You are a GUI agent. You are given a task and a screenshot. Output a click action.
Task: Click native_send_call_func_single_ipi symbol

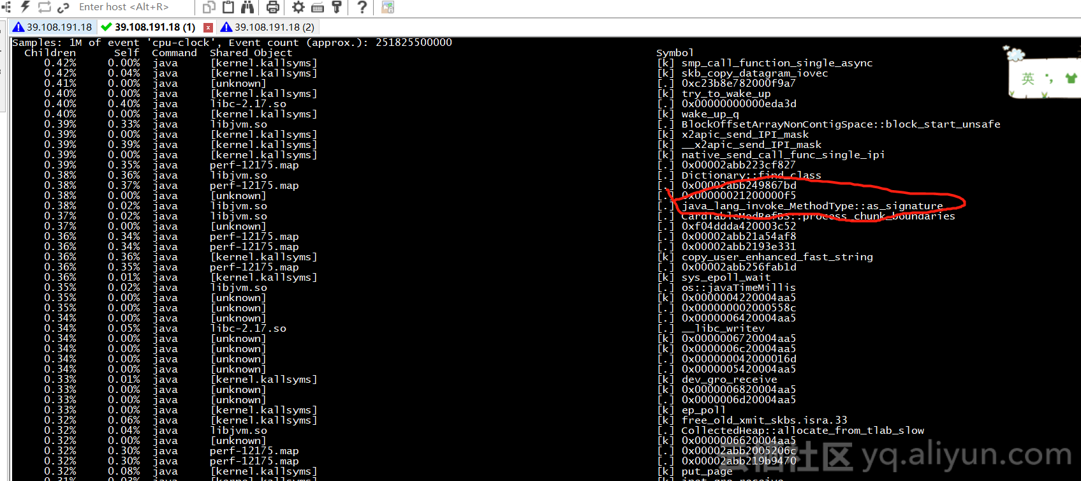pos(783,155)
